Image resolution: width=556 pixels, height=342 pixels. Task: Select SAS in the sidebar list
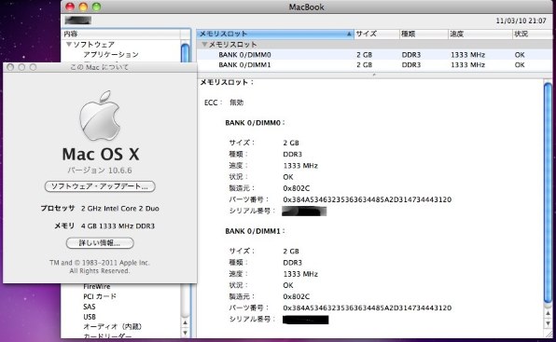click(89, 307)
